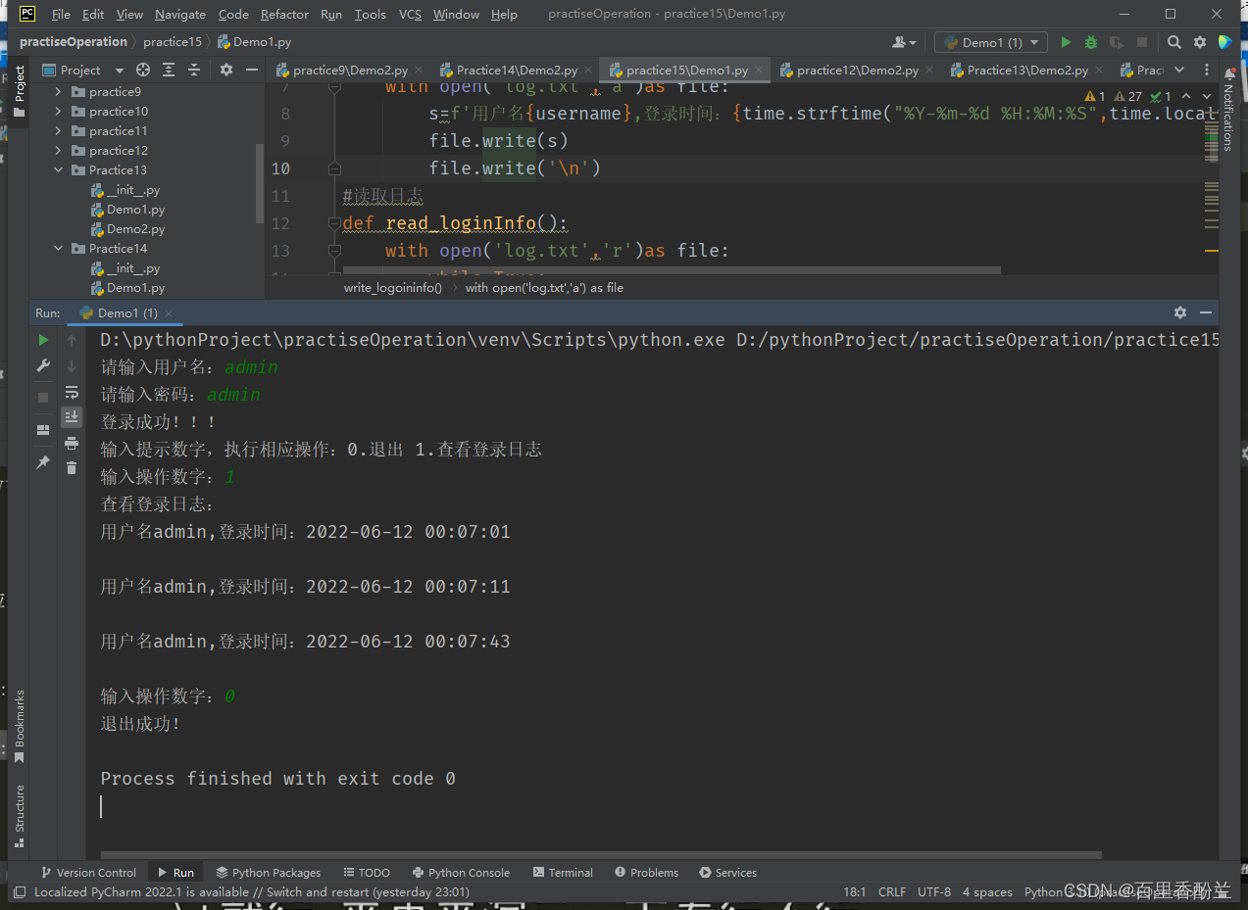Click the up arrow in the Run console toolbar
Image resolution: width=1248 pixels, height=910 pixels.
72,340
